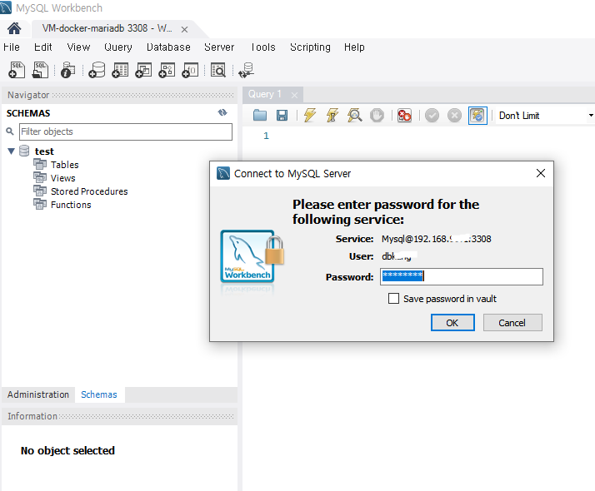Refresh the SCHEMAS list icon
Viewport: 595px width, 491px height.
[222, 112]
